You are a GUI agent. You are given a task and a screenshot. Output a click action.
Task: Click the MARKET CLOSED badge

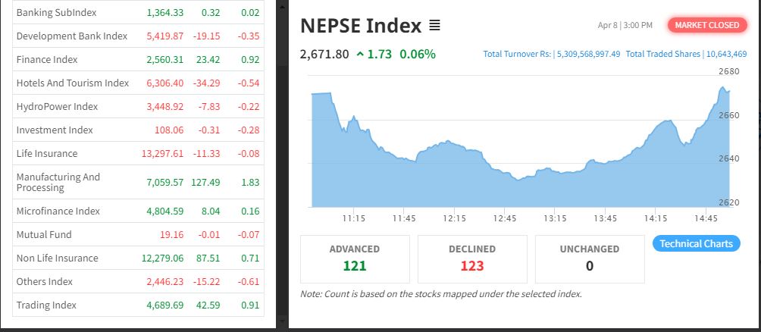pyautogui.click(x=707, y=25)
